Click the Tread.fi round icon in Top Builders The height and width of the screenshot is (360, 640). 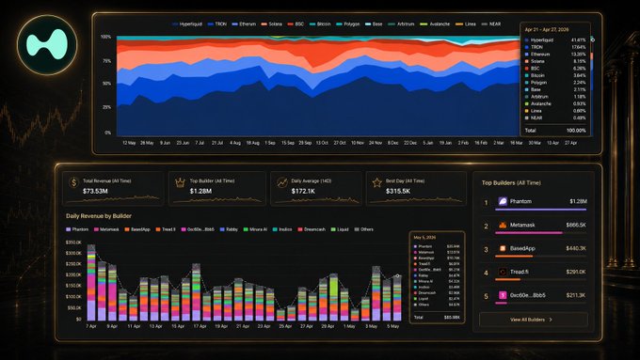point(503,272)
